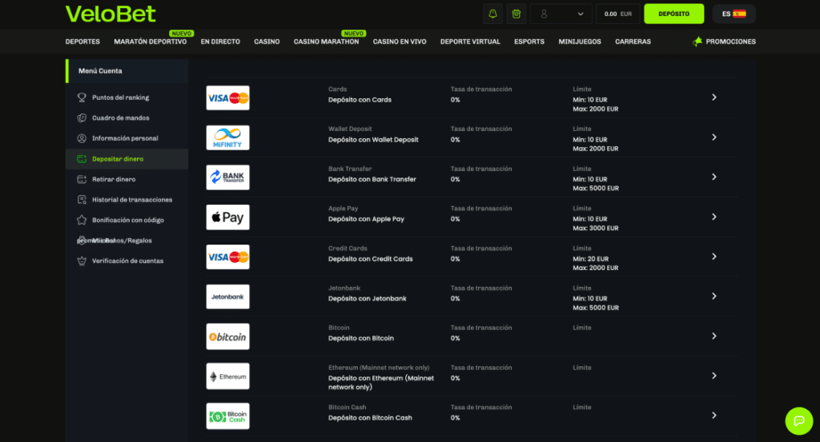The height and width of the screenshot is (442, 820).
Task: Click the Apple Pay logo
Action: pos(227,217)
